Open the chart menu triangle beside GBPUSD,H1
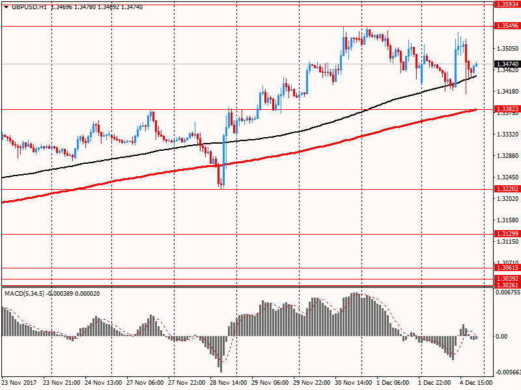This screenshot has width=521, height=390. (6, 7)
